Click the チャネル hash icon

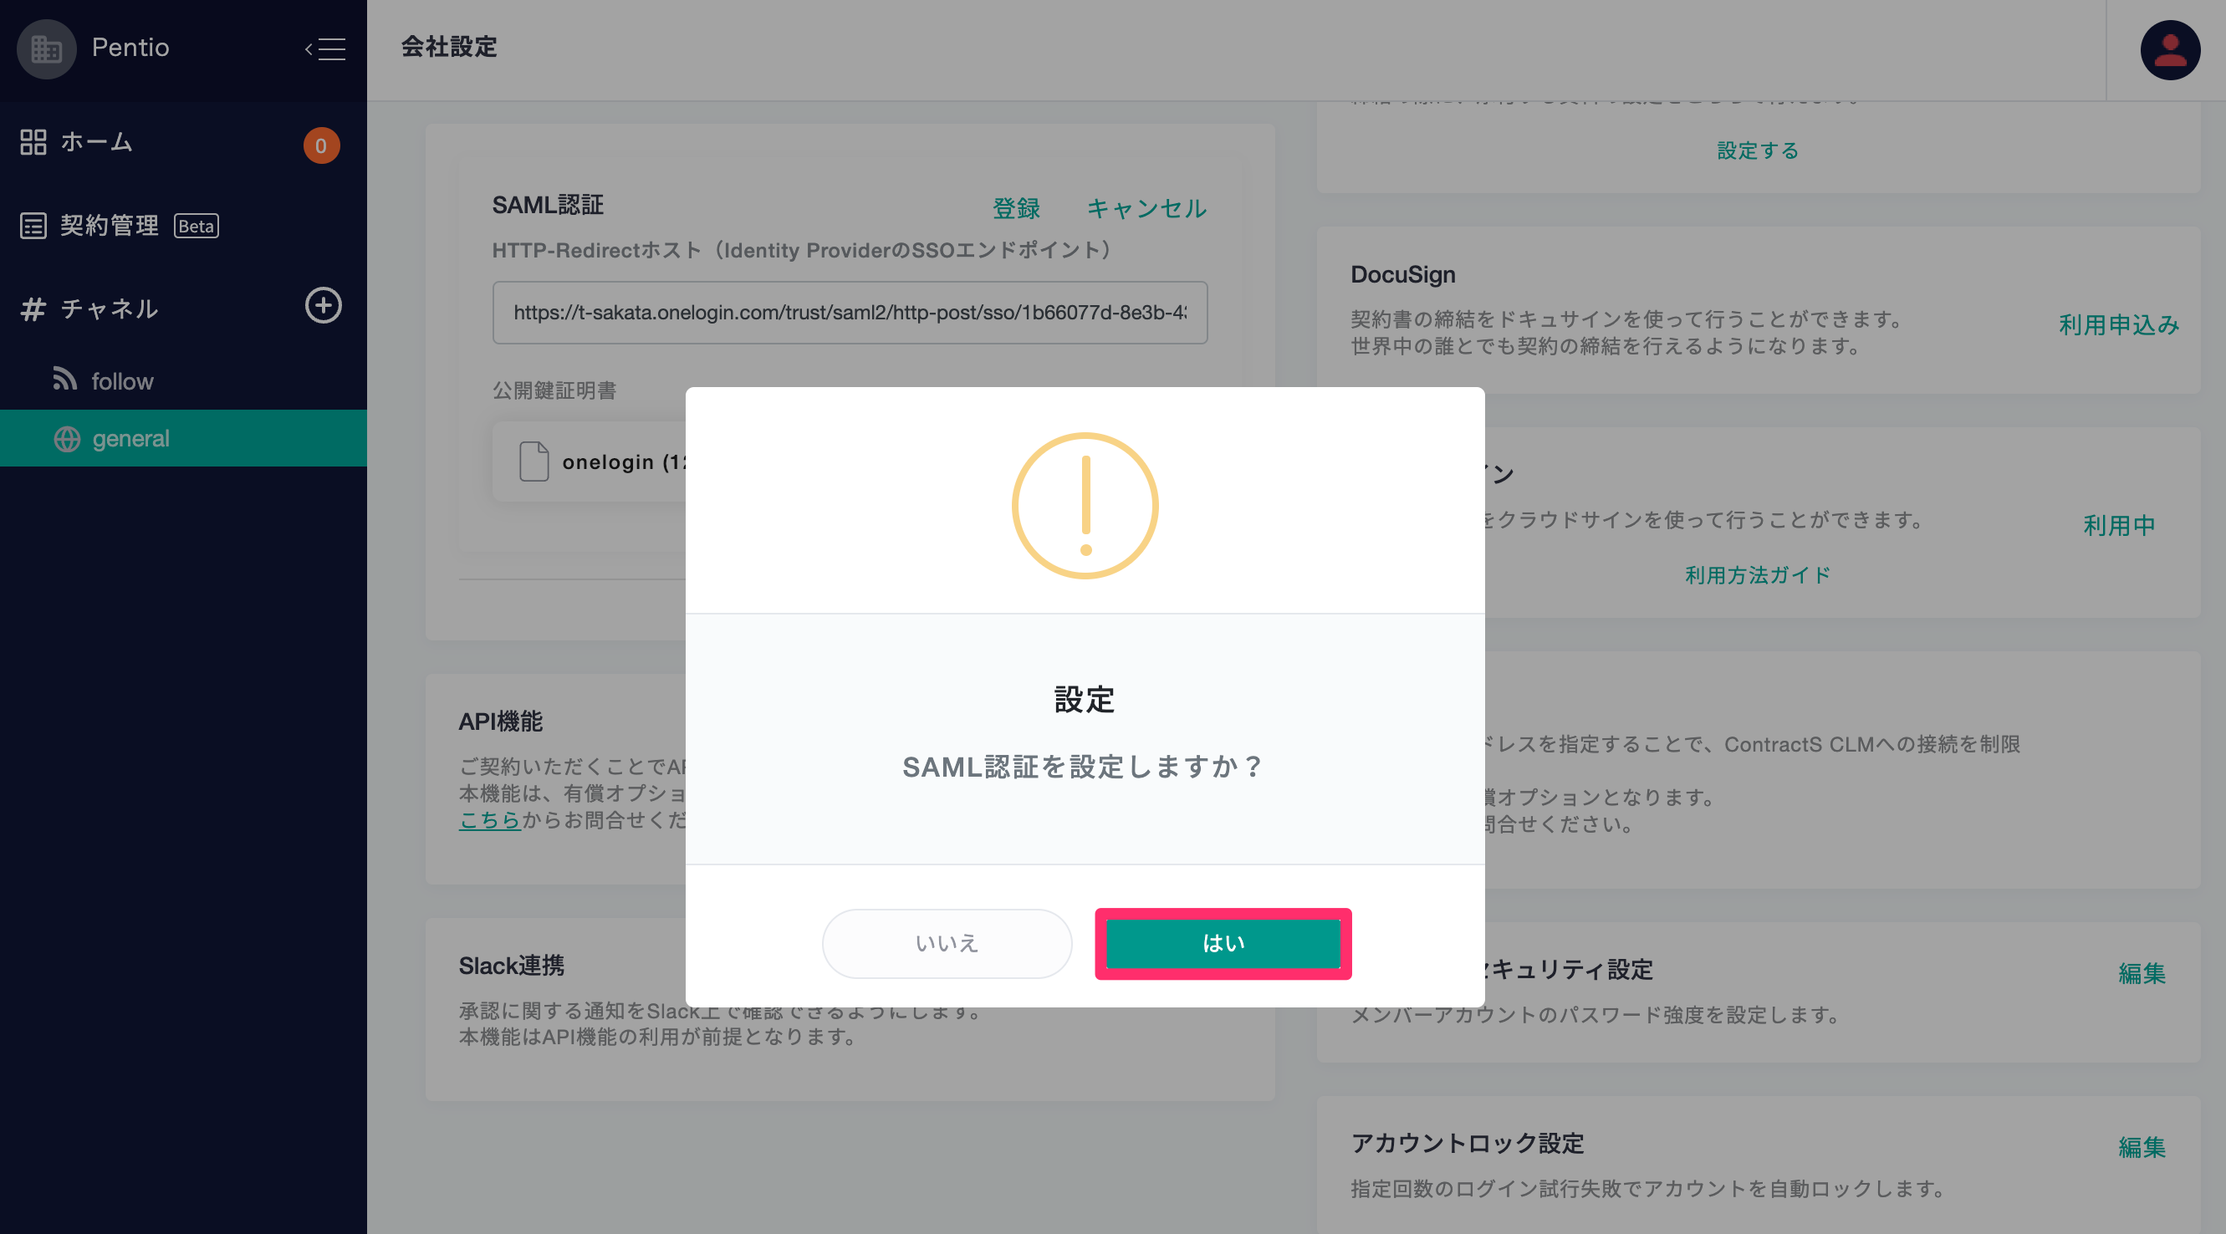tap(33, 308)
